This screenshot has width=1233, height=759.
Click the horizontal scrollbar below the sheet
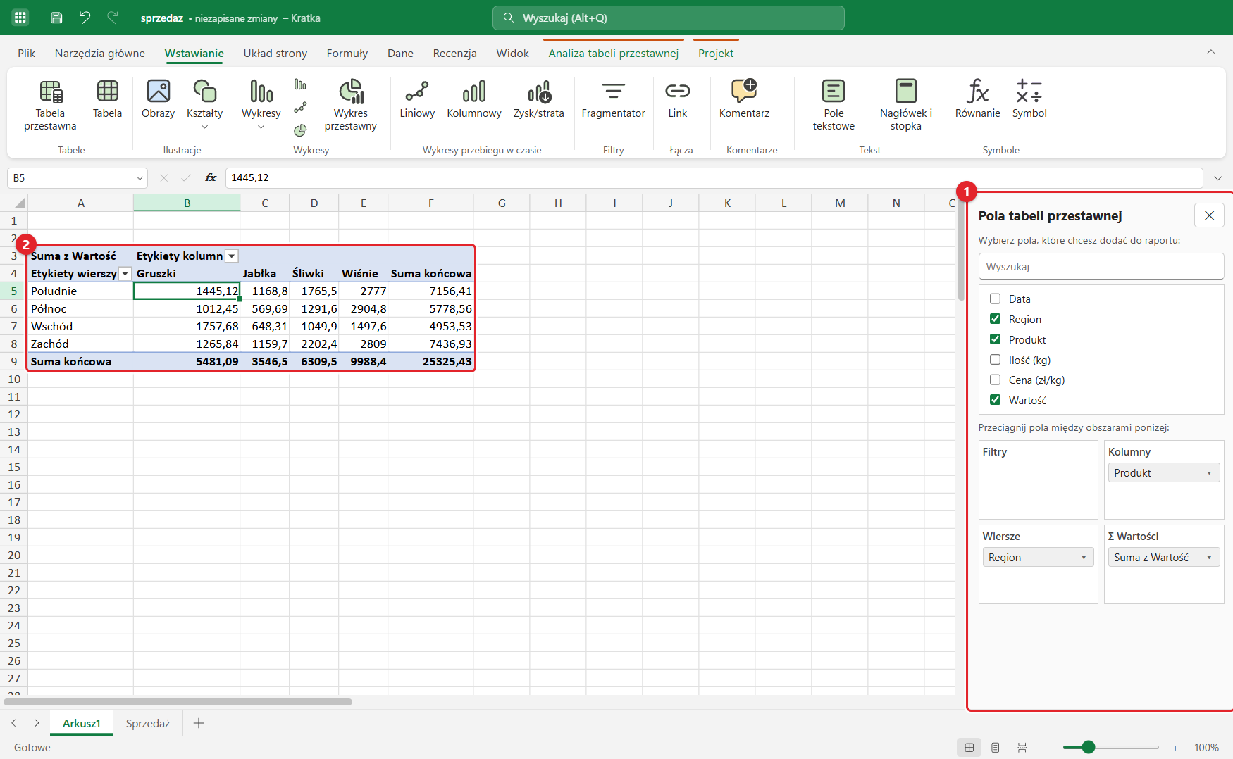coord(178,702)
